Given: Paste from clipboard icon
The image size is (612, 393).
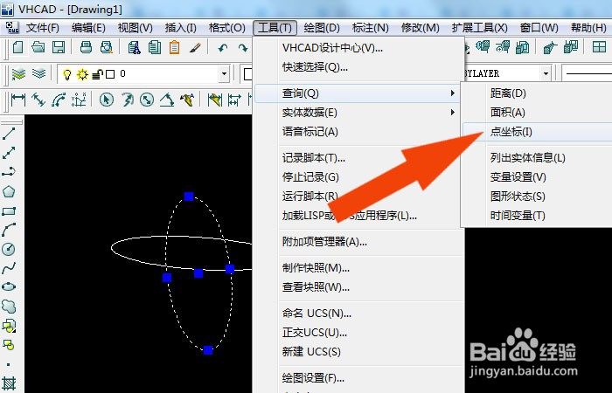Looking at the screenshot, I should (x=175, y=47).
